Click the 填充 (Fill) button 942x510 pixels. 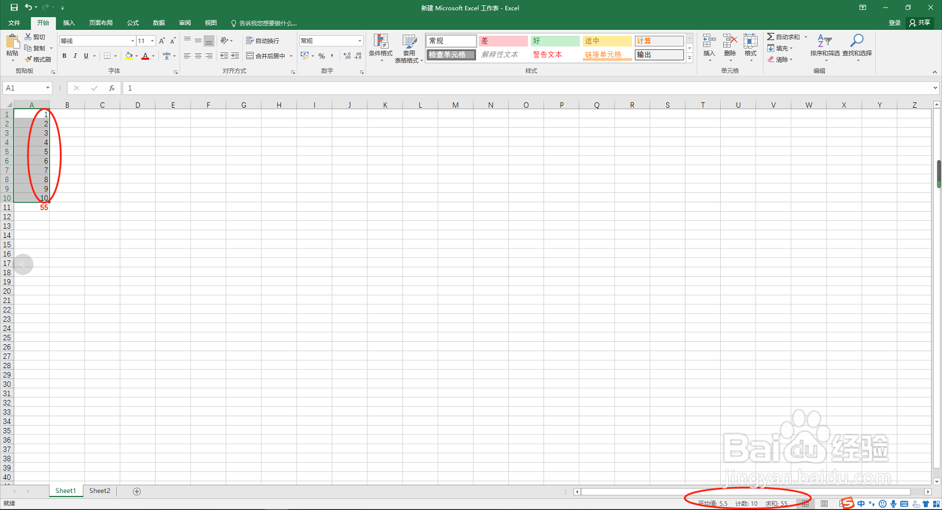click(x=780, y=48)
